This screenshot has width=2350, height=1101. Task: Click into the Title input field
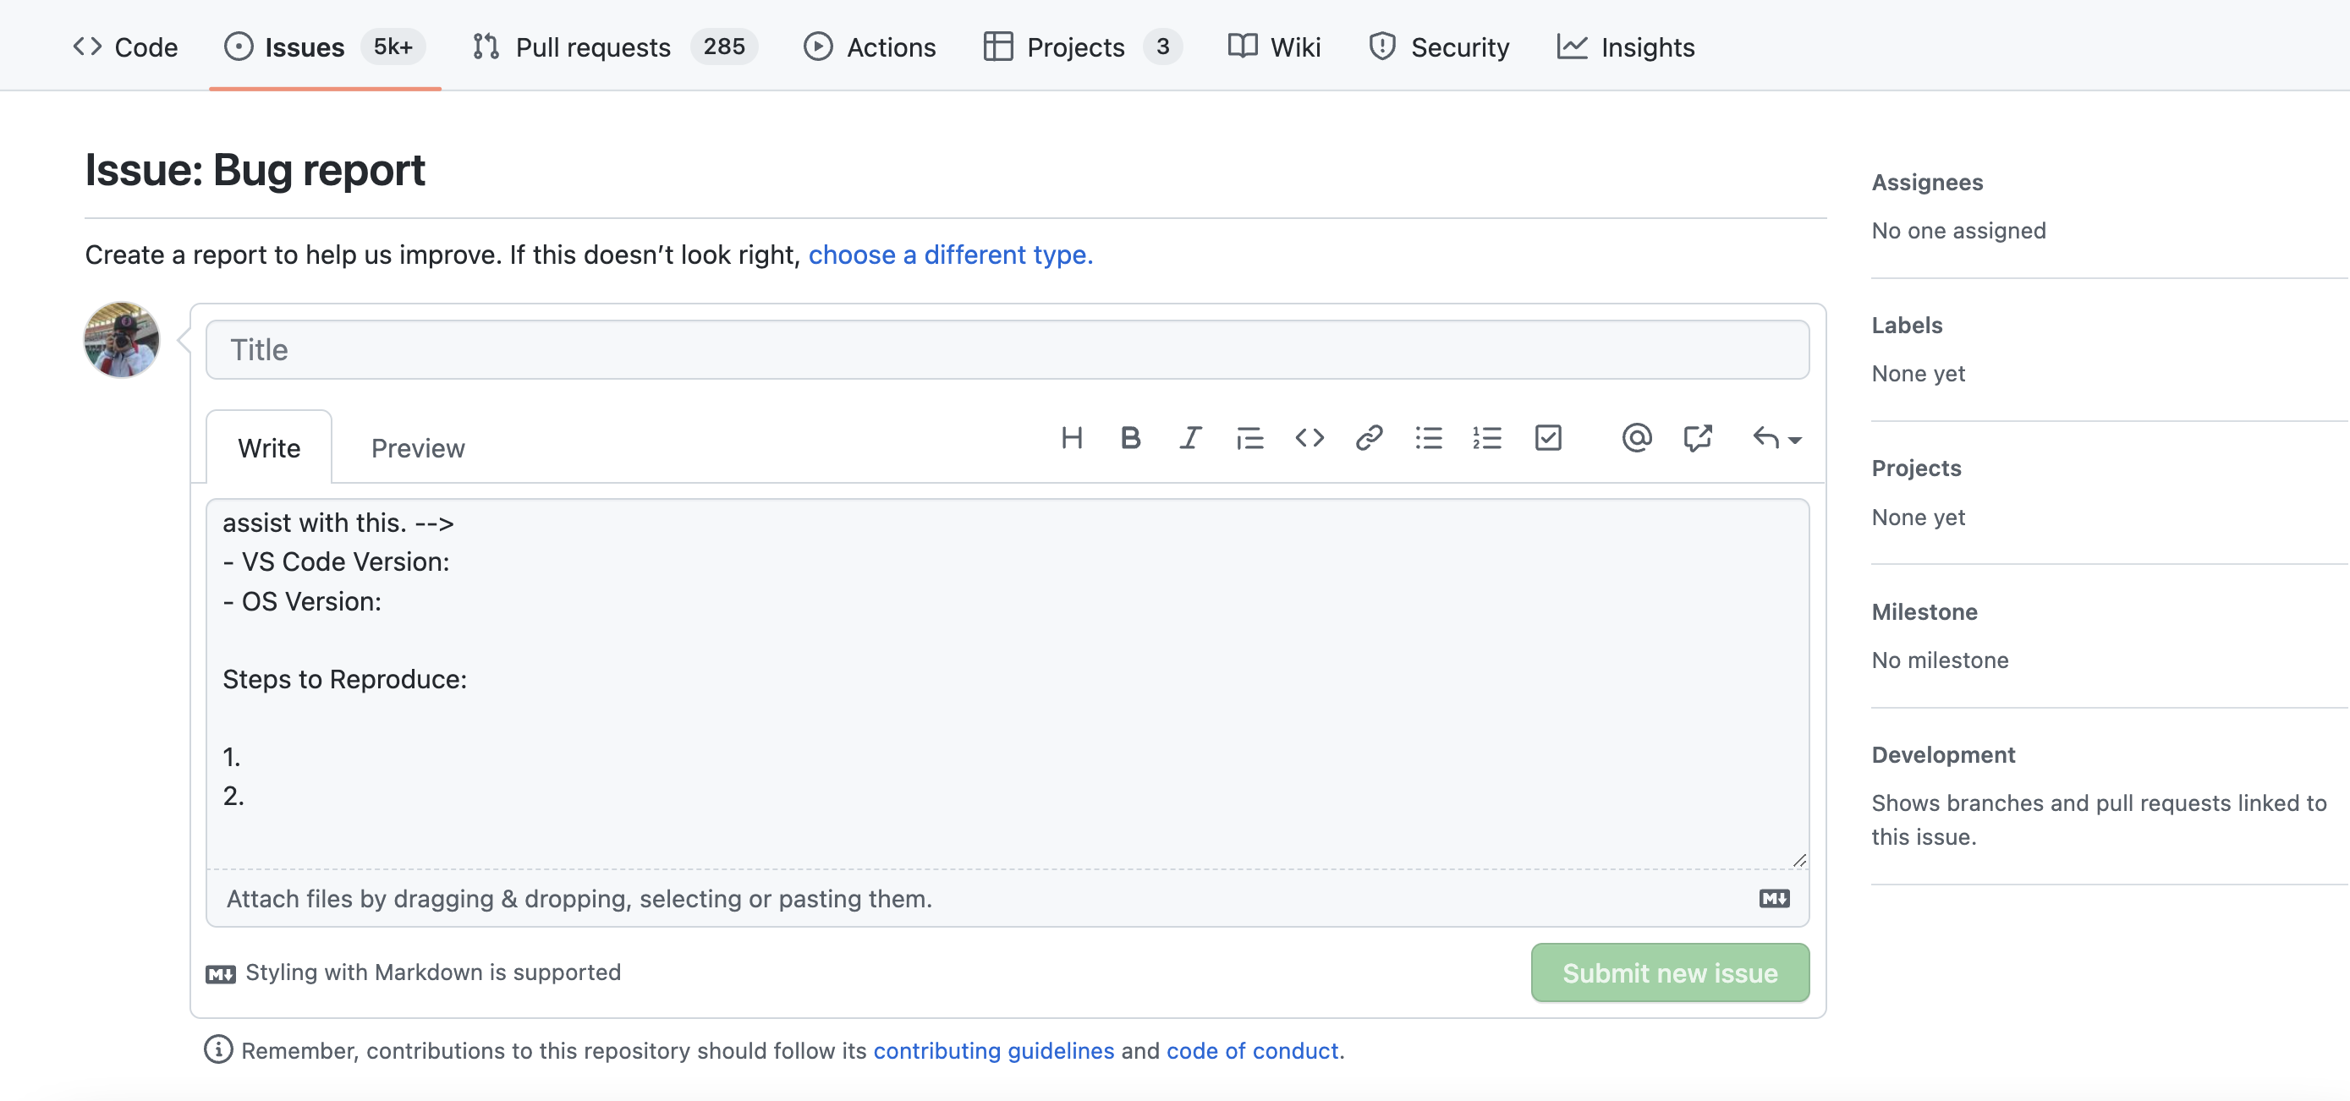click(x=1008, y=349)
